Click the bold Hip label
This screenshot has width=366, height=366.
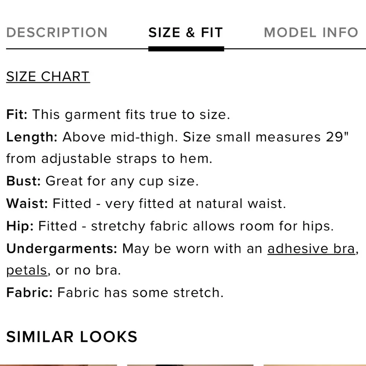click(20, 226)
